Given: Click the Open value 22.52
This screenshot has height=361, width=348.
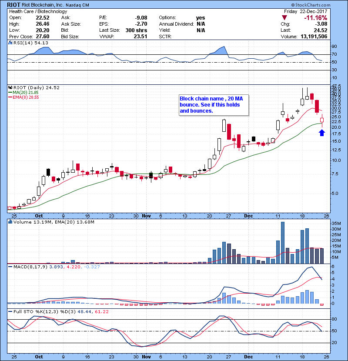Looking at the screenshot, I should pos(43,18).
